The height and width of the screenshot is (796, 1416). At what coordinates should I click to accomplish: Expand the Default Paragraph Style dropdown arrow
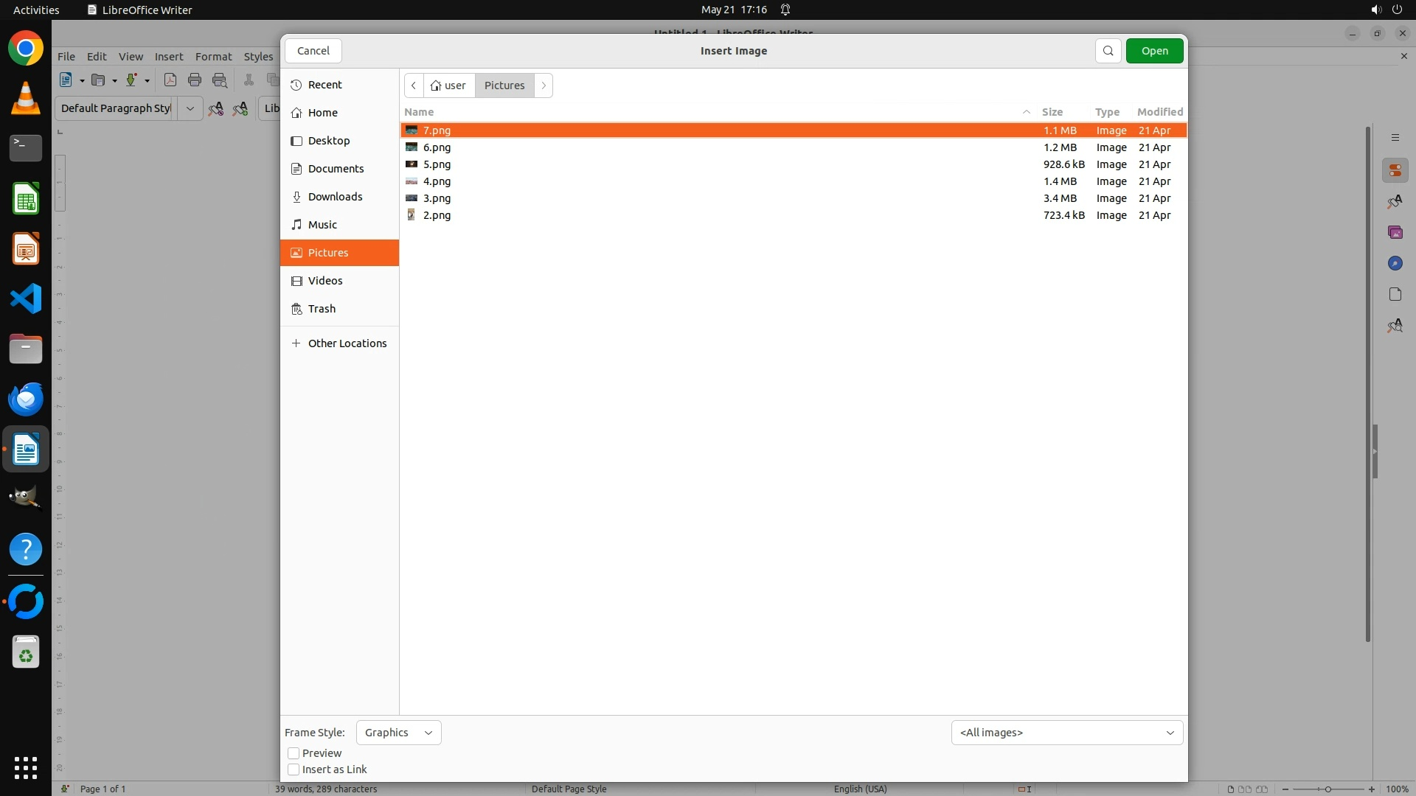point(190,108)
